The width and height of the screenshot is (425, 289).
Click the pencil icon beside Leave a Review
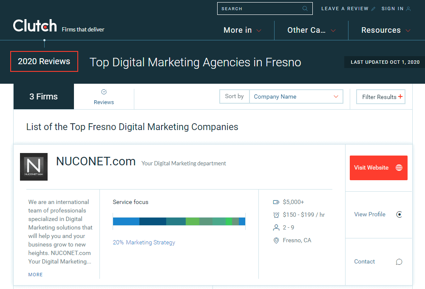pyautogui.click(x=373, y=8)
